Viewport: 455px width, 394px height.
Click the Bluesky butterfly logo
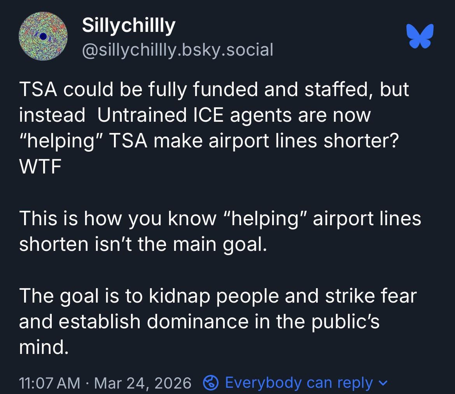click(419, 36)
